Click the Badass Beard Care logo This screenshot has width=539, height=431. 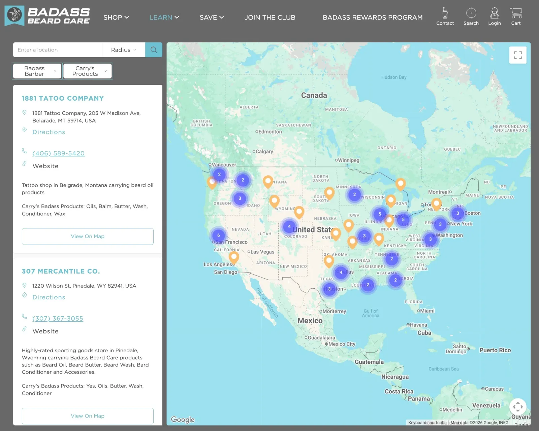(x=47, y=16)
